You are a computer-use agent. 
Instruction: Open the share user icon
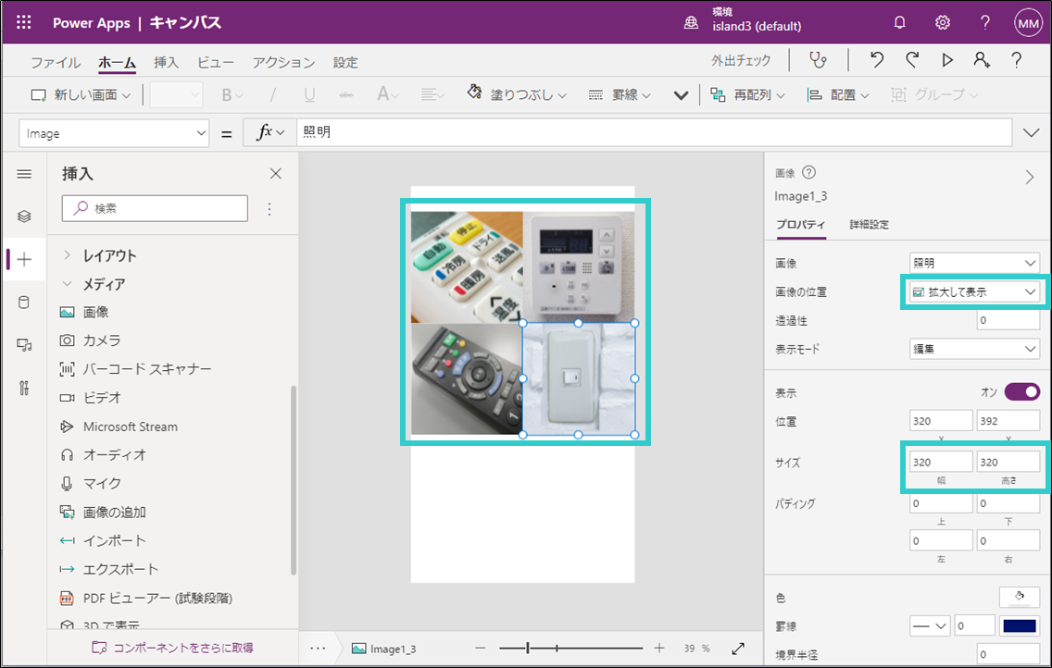pyautogui.click(x=982, y=60)
